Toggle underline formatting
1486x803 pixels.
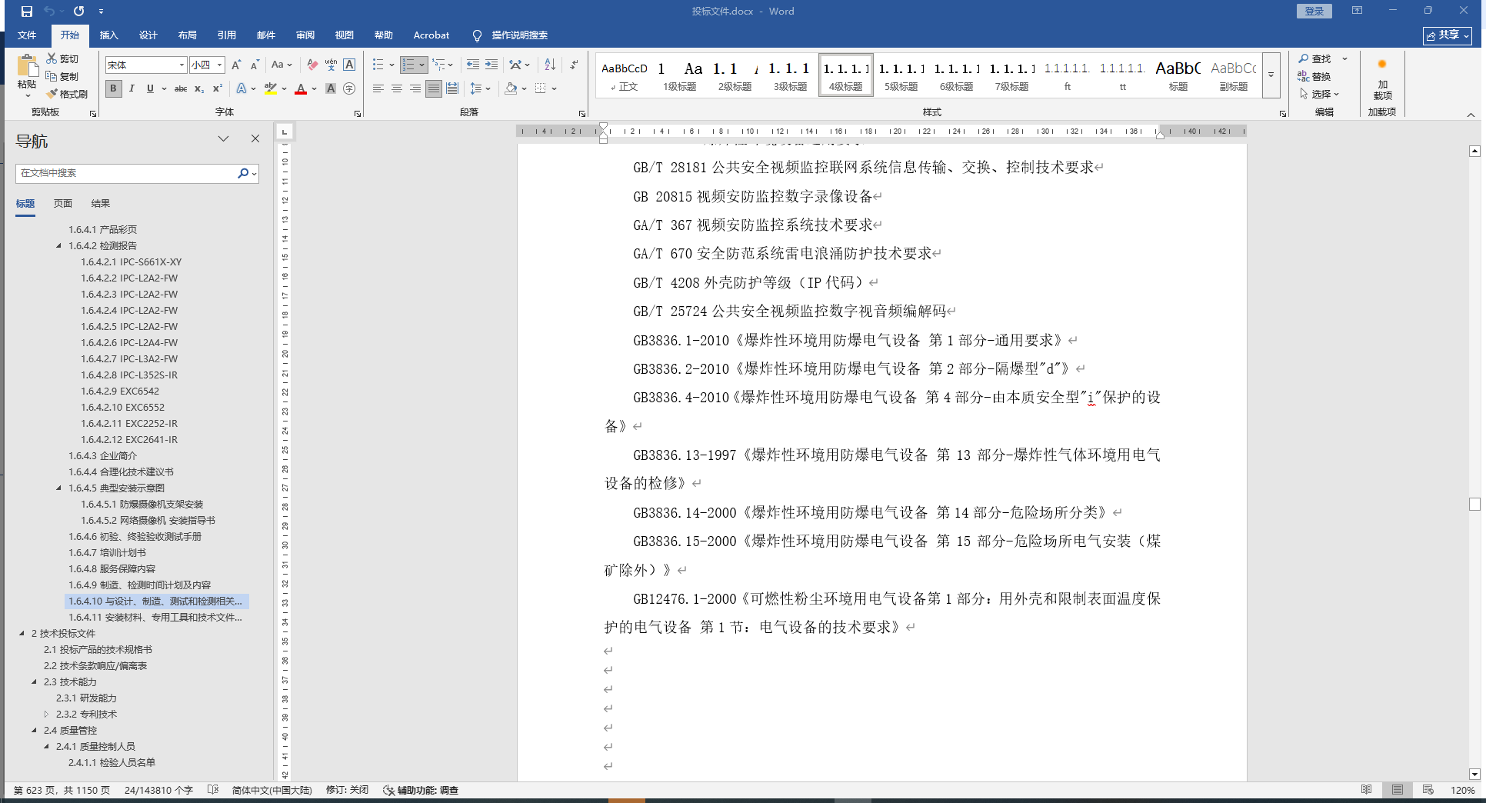150,88
